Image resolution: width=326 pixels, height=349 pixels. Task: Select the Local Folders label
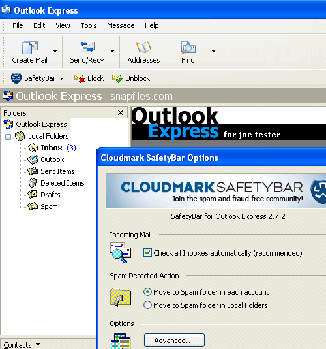tap(48, 136)
